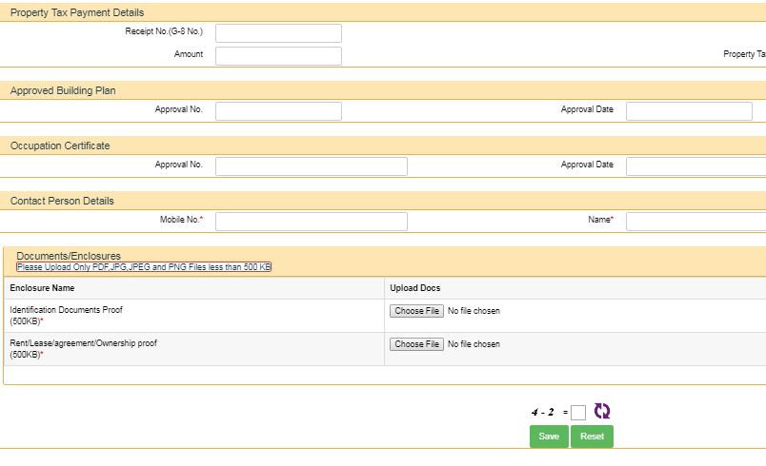Click the Documents/Enclosures section header
The height and width of the screenshot is (466, 766).
click(69, 256)
